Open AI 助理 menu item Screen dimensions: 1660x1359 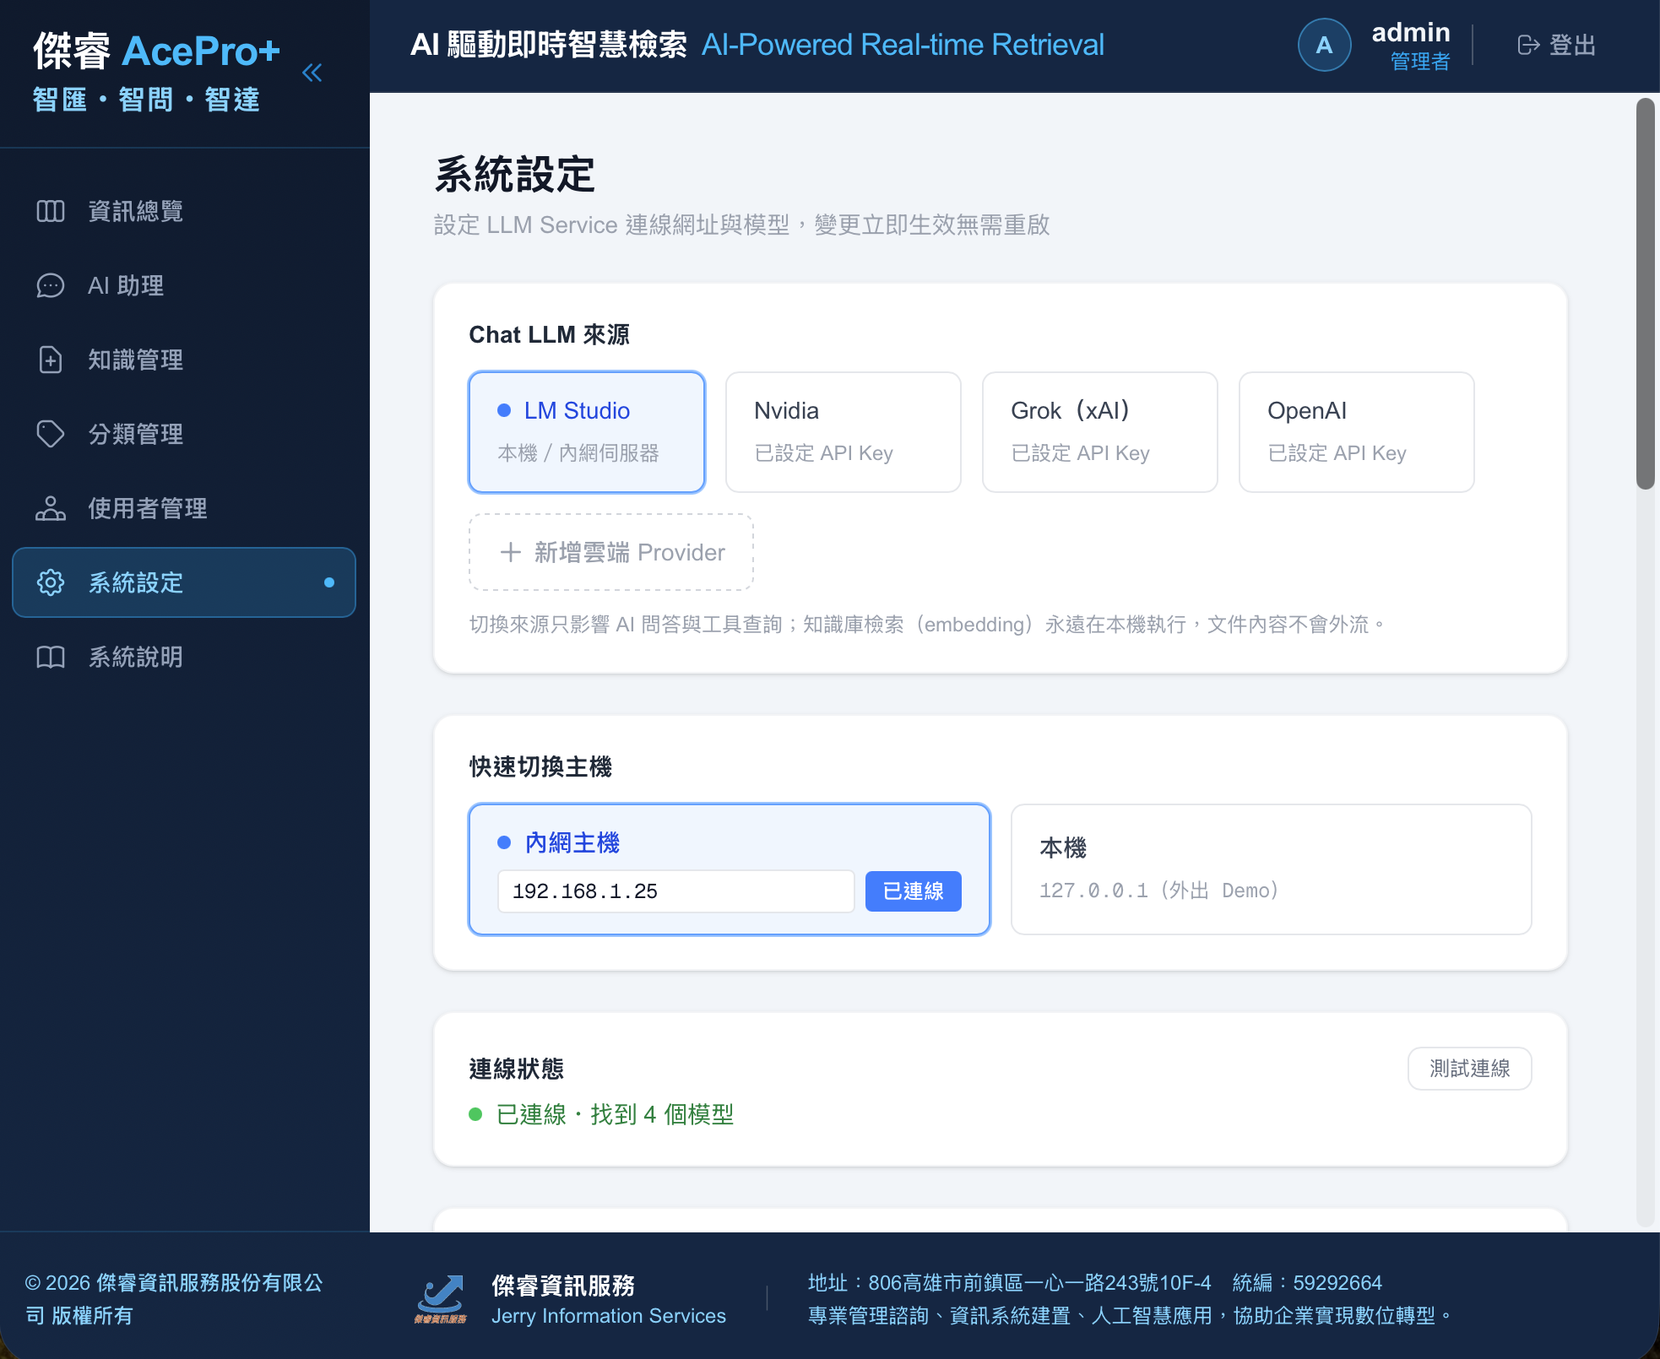184,285
